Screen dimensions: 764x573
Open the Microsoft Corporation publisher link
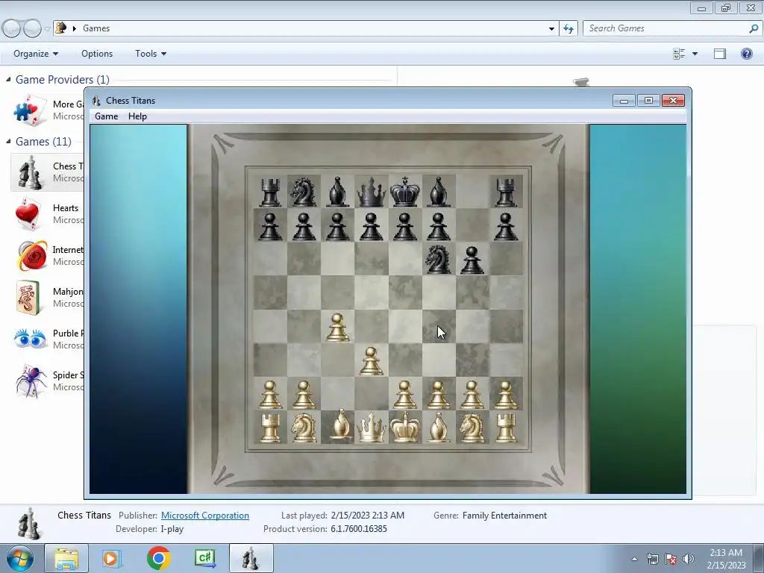[205, 516]
